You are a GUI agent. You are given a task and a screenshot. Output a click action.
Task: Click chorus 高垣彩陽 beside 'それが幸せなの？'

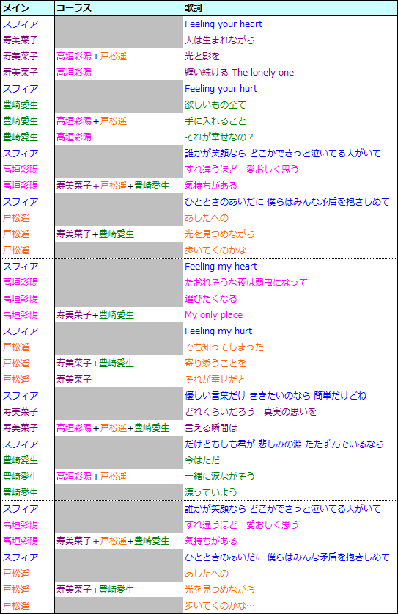pos(74,137)
